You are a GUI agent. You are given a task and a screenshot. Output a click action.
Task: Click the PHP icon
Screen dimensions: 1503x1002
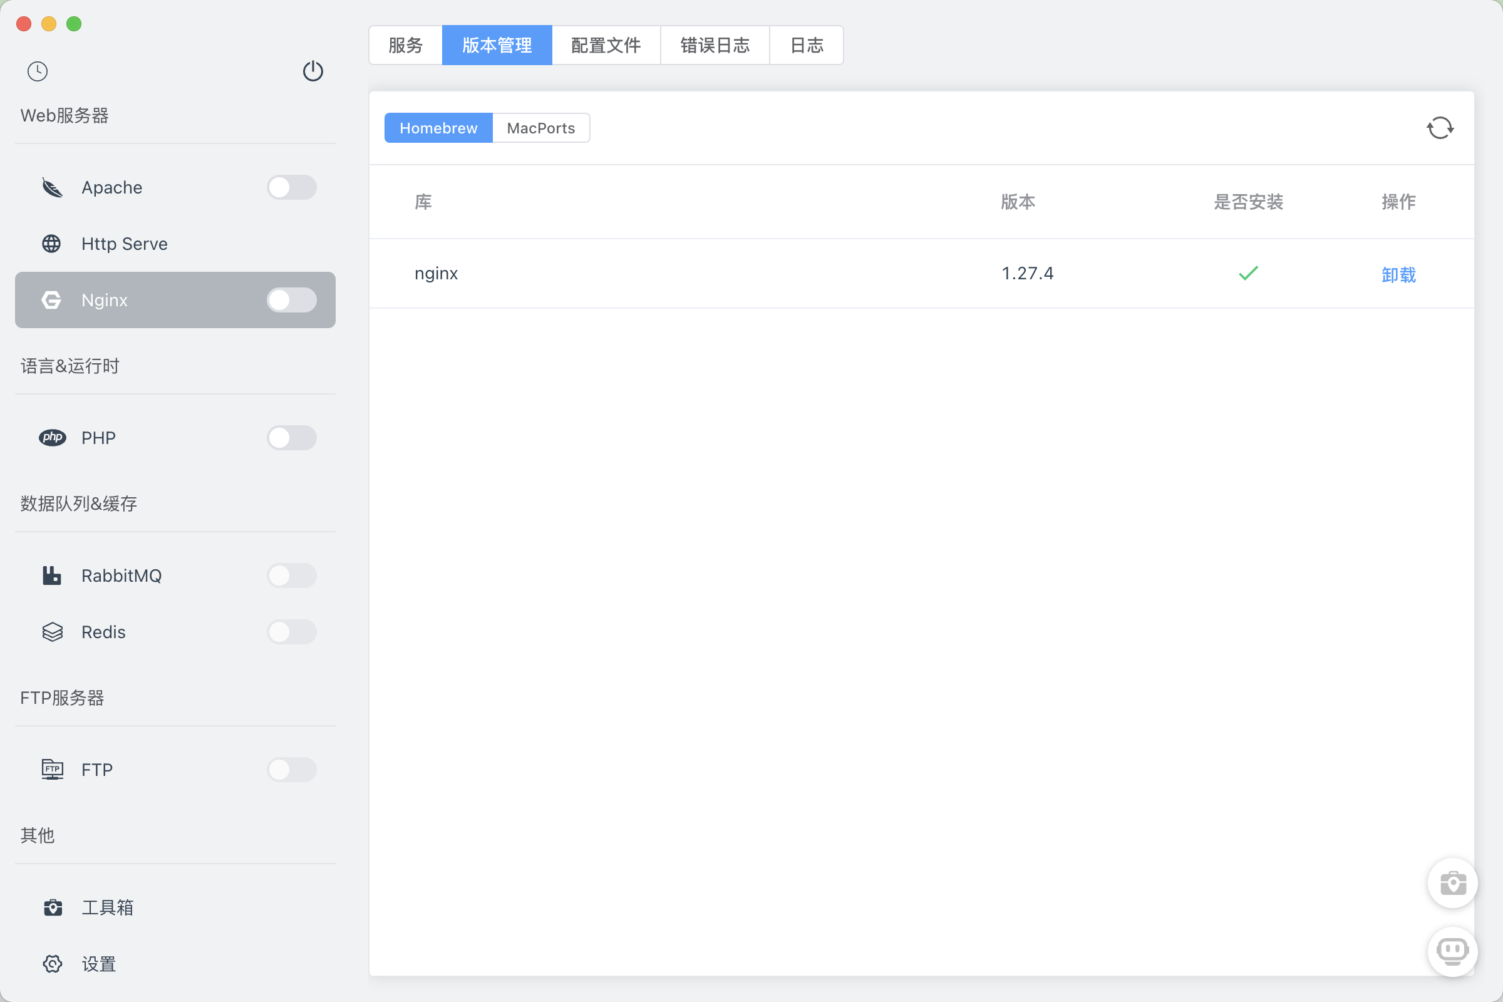click(x=52, y=438)
